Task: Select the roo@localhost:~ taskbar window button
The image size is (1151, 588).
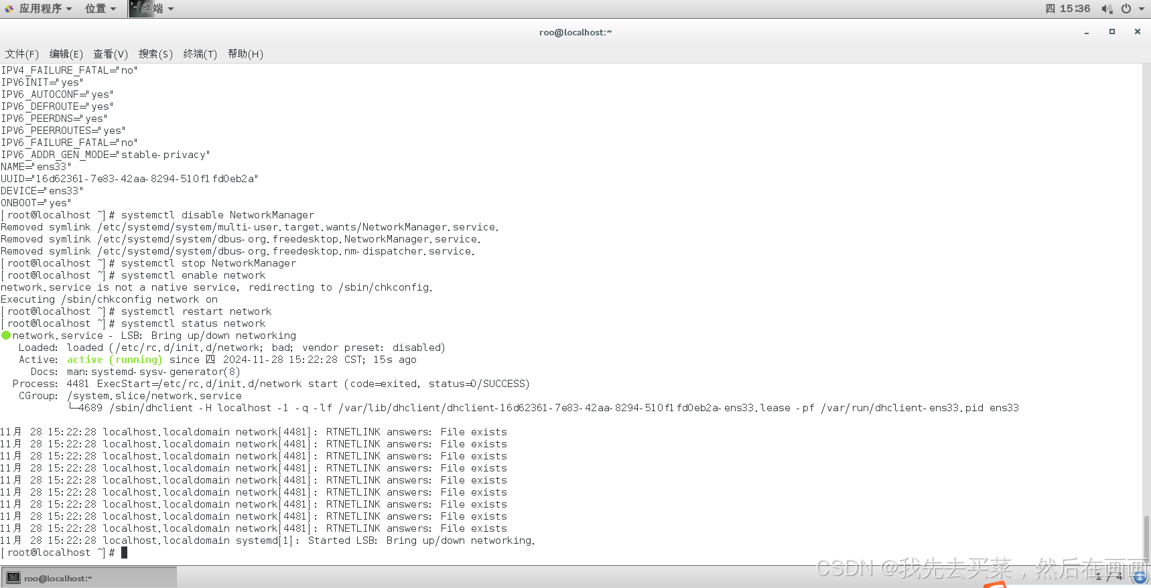Action: click(89, 577)
